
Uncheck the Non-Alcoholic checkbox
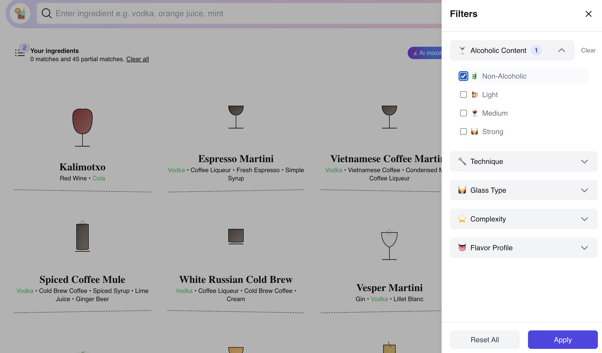point(463,76)
